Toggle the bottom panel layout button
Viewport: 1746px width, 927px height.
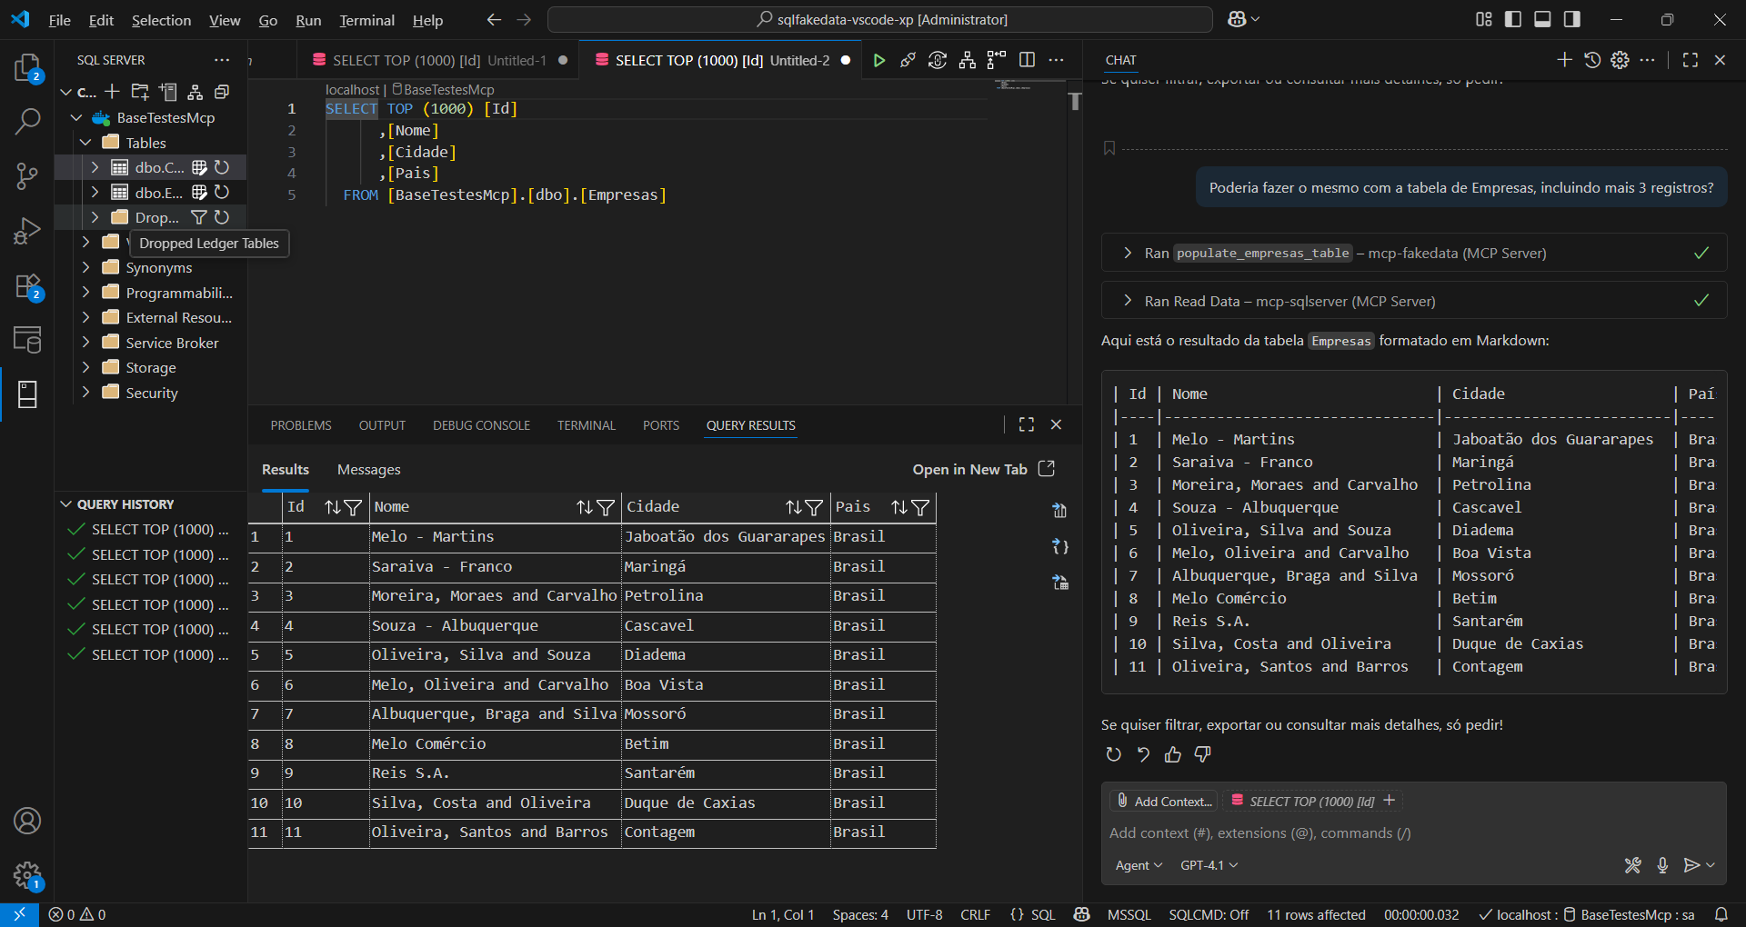[x=1542, y=19]
